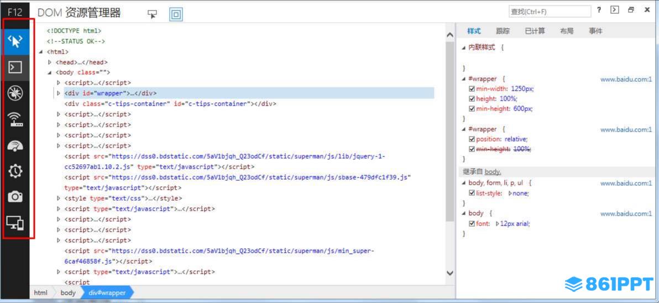This screenshot has width=659, height=303.
Task: Collapse the body, form, li, p, ul rule
Action: coord(464,183)
